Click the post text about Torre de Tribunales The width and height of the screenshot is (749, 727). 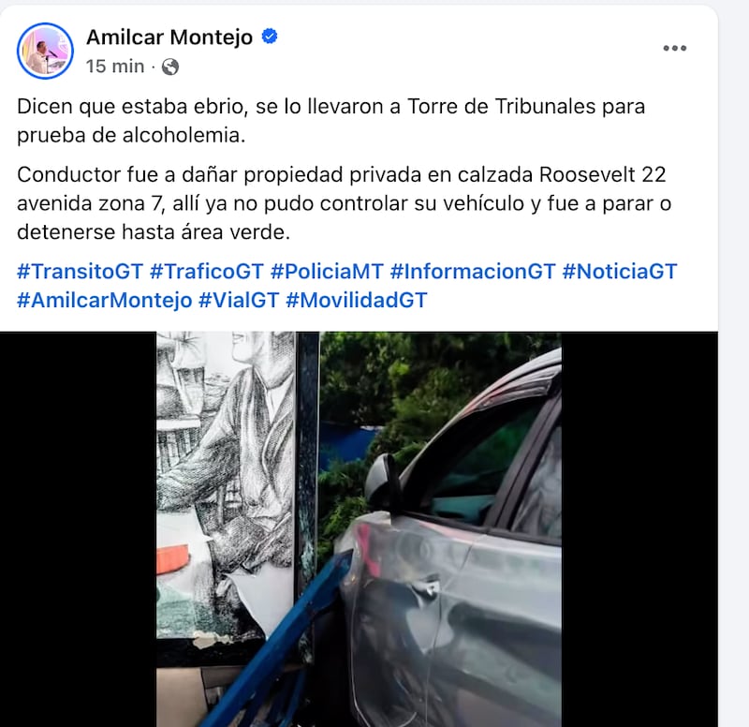(331, 121)
